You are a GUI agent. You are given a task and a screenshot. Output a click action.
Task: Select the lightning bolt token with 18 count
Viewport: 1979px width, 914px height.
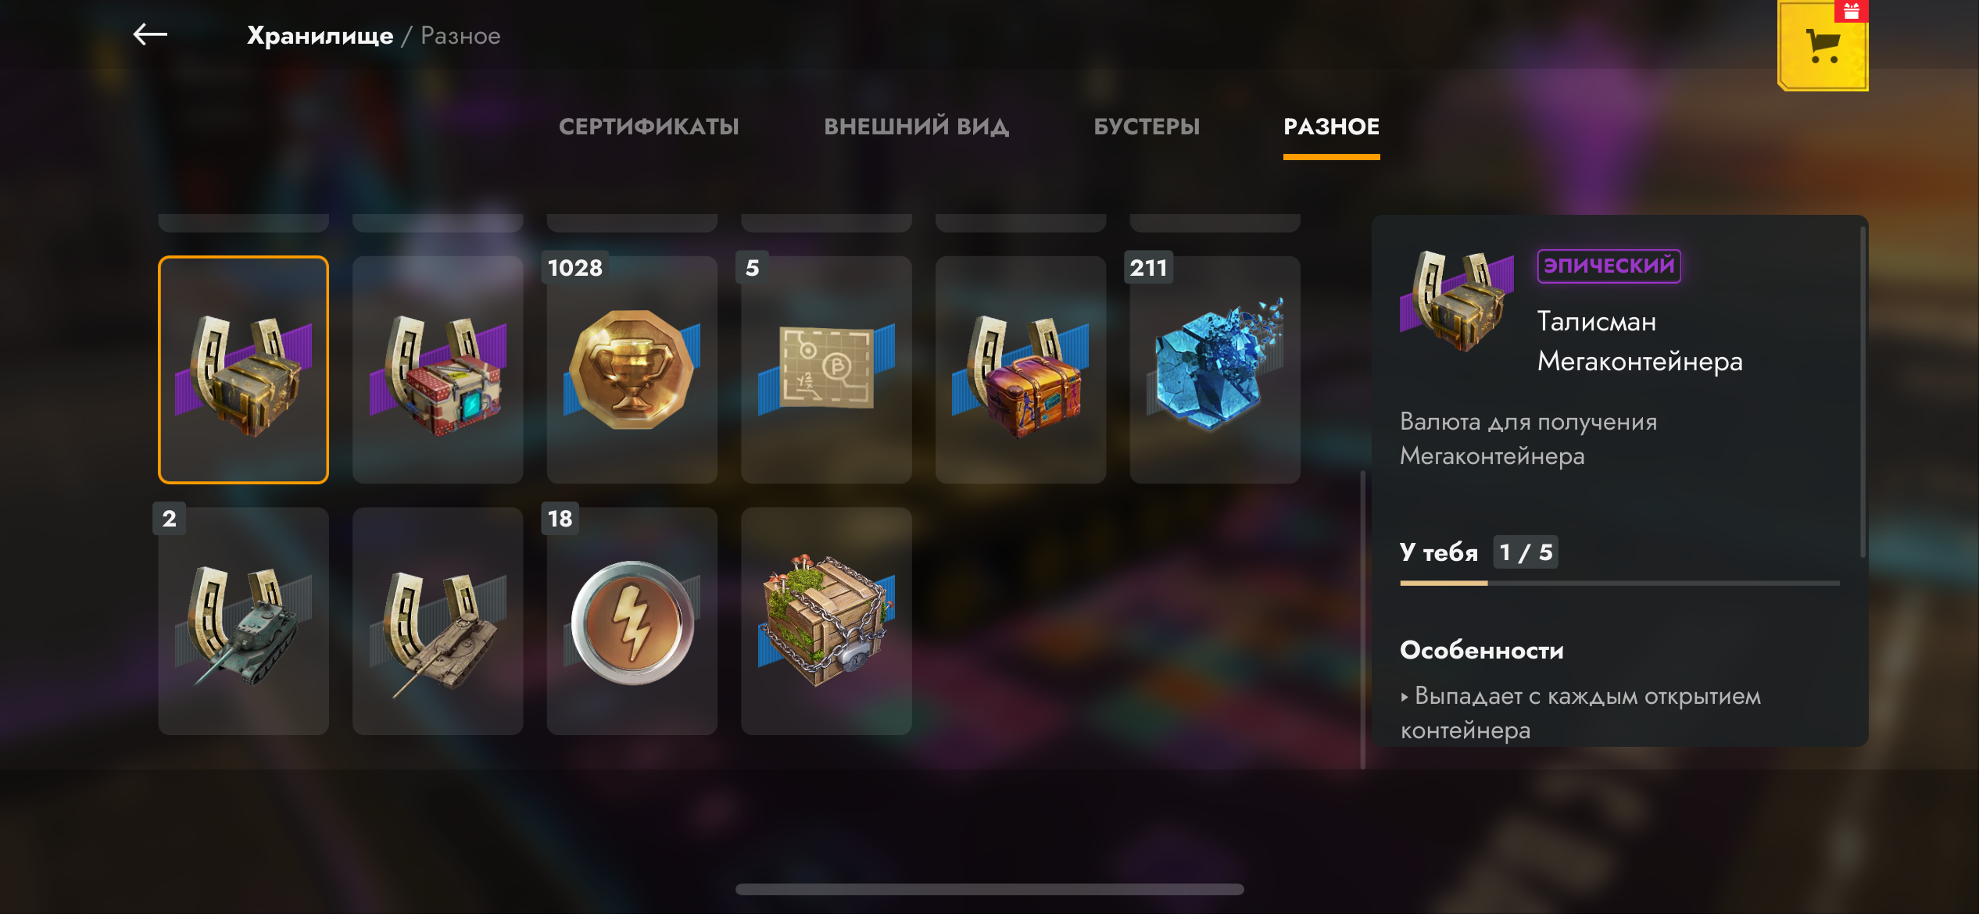point(632,621)
